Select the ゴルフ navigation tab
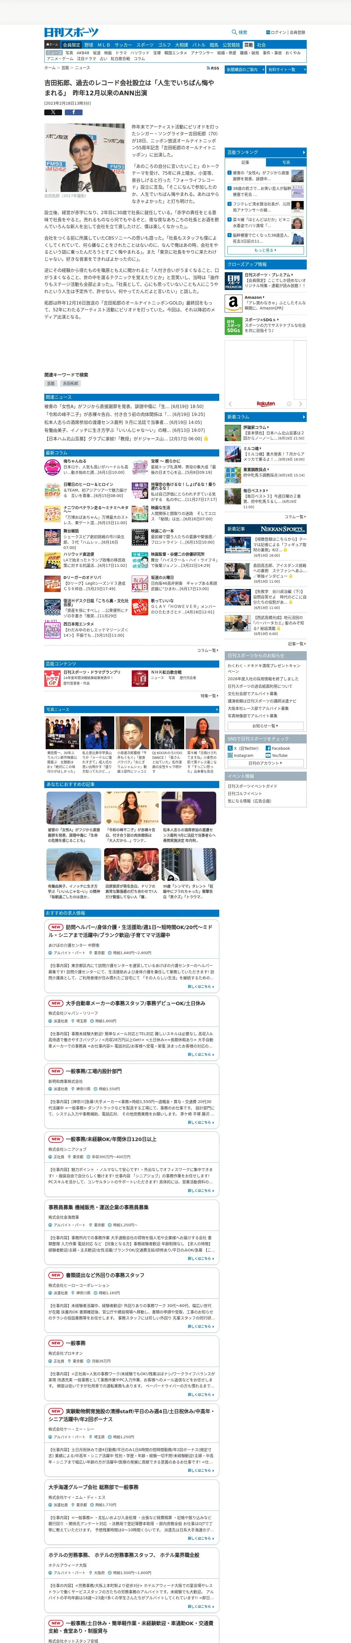The image size is (351, 1643). coord(164,45)
